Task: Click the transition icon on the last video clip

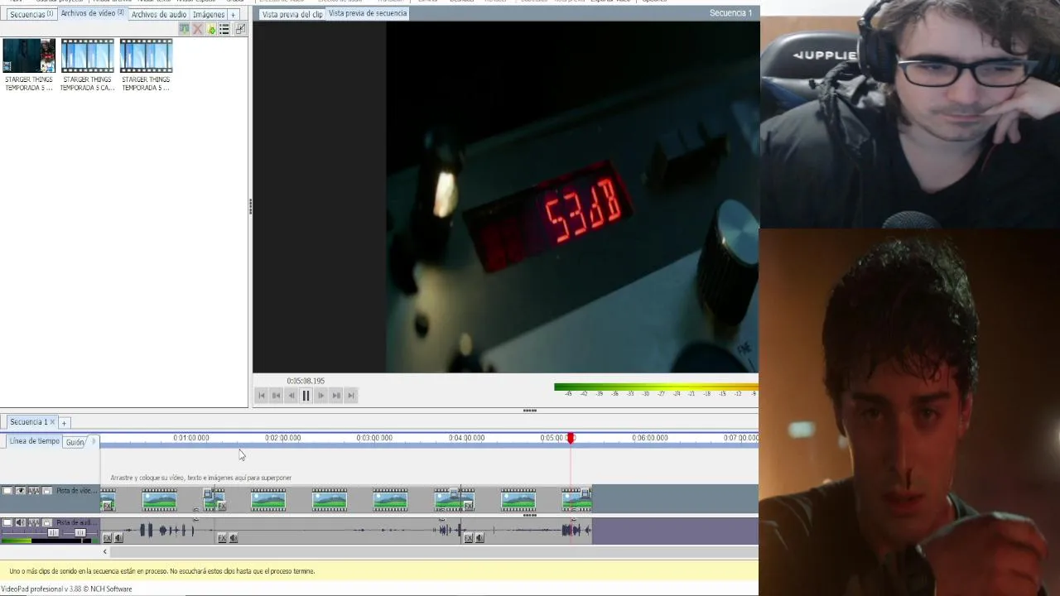Action: (x=585, y=493)
